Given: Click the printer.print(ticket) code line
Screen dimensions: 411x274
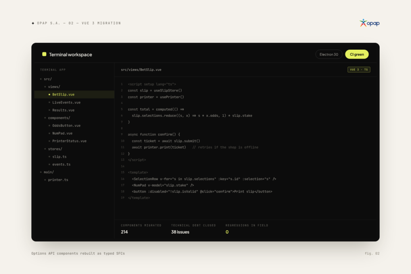Looking at the screenshot, I should pyautogui.click(x=195, y=147).
